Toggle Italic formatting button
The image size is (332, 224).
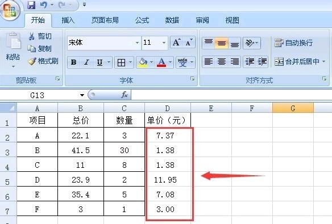(86, 62)
